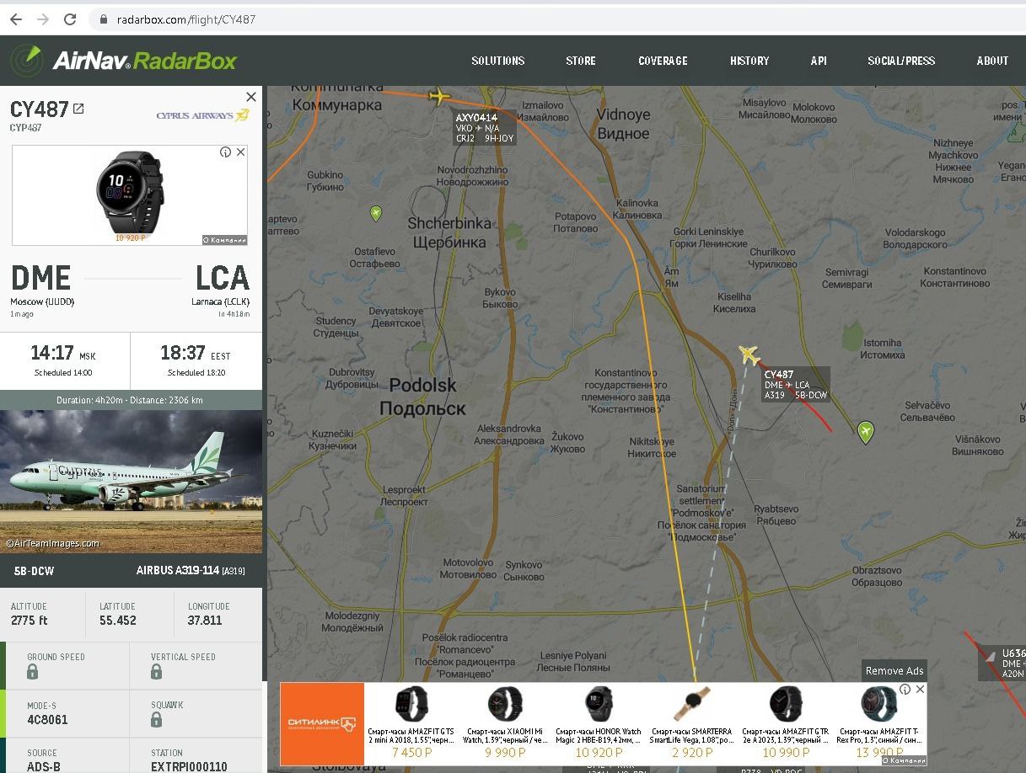Open the API menu item

819,61
